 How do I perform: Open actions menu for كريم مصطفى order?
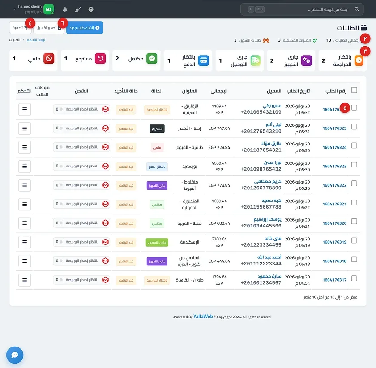click(25, 185)
